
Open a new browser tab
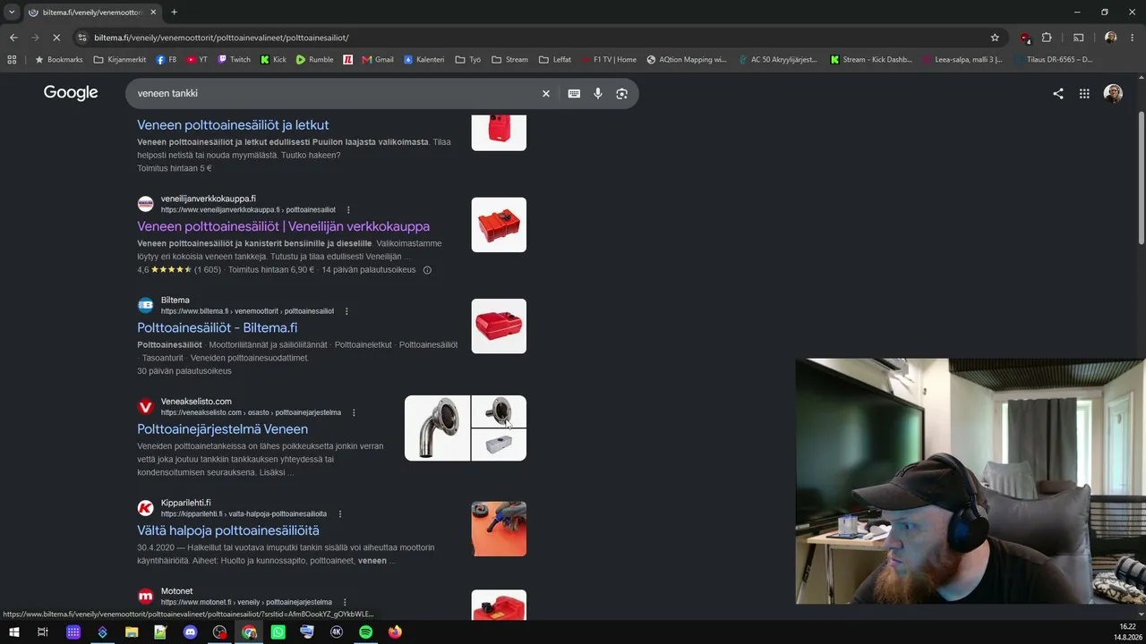coord(174,13)
